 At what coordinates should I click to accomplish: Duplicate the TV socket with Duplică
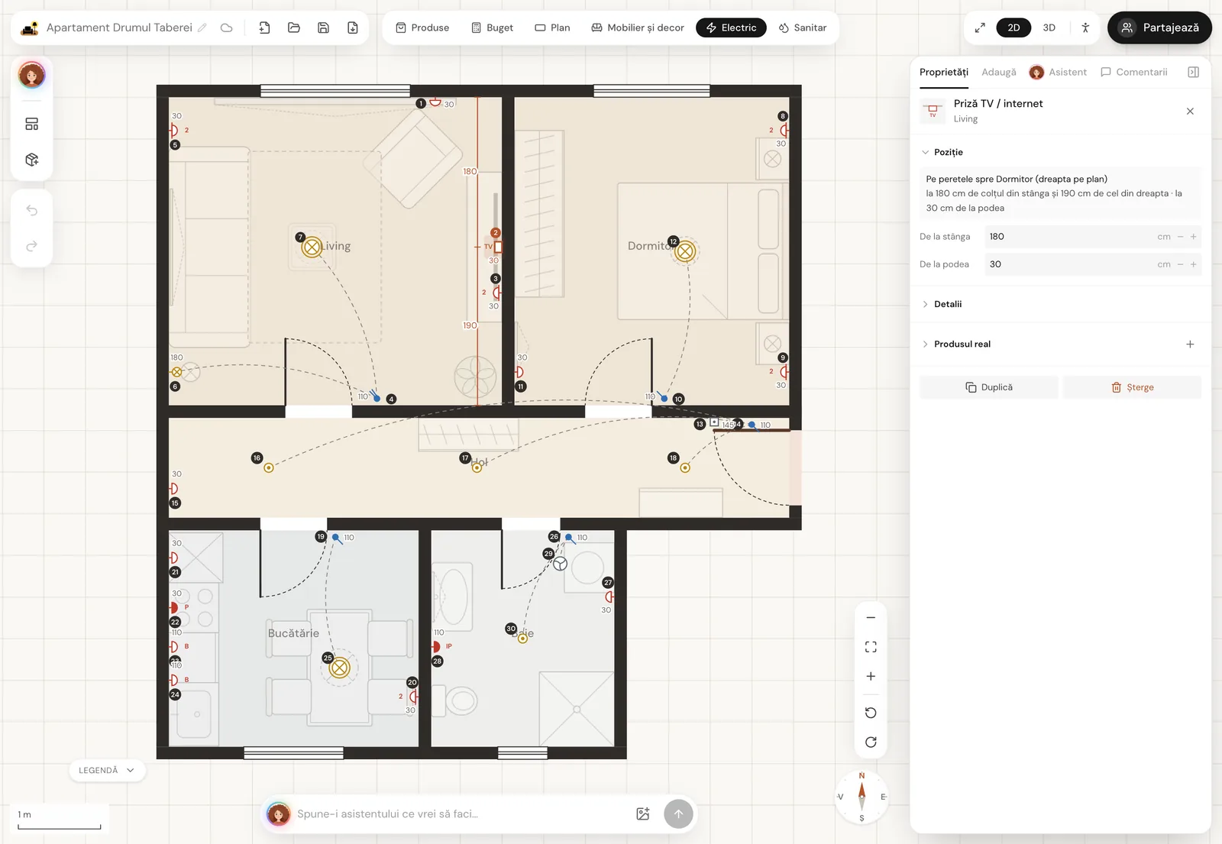point(988,387)
